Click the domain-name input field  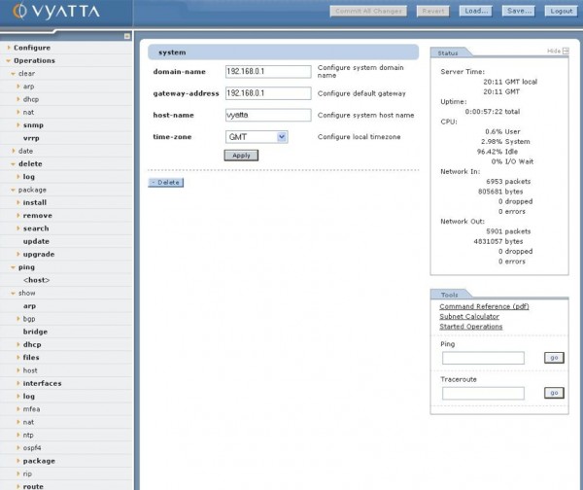coord(268,71)
